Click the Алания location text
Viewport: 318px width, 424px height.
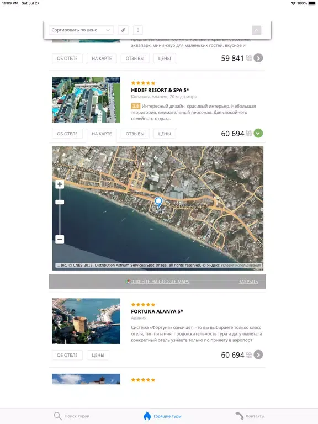pyautogui.click(x=139, y=318)
